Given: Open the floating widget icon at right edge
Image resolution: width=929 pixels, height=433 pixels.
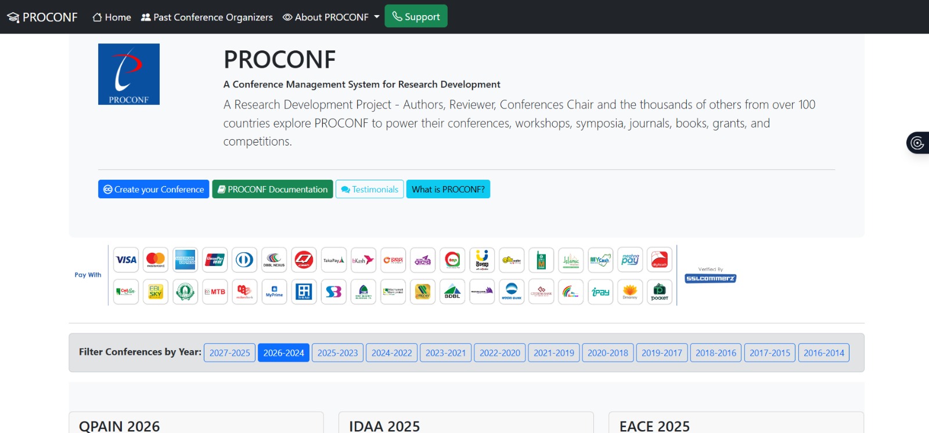Looking at the screenshot, I should click(x=917, y=143).
